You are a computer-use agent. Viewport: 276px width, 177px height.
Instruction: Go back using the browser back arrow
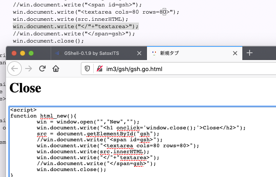click(x=15, y=69)
